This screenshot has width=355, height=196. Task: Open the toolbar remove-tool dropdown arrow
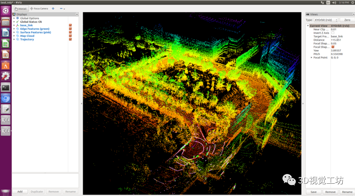point(64,9)
